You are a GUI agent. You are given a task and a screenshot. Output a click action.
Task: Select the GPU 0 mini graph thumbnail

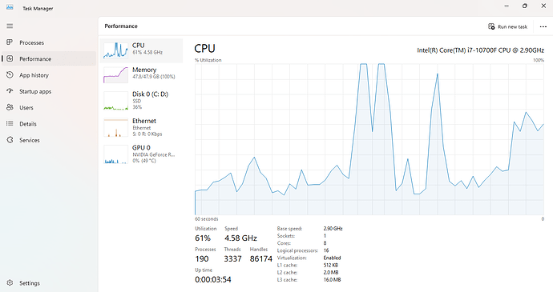[x=115, y=154]
